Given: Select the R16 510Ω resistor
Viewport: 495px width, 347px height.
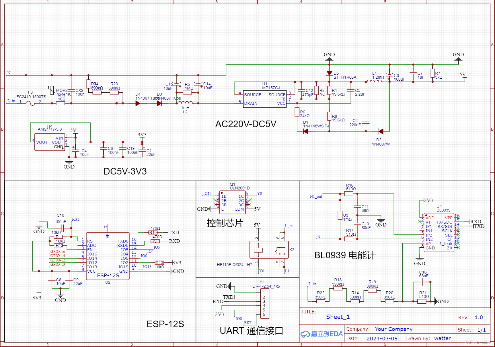Looking at the screenshot, I should tap(349, 194).
